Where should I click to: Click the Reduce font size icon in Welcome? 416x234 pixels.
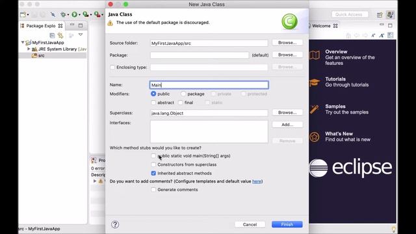(x=373, y=35)
